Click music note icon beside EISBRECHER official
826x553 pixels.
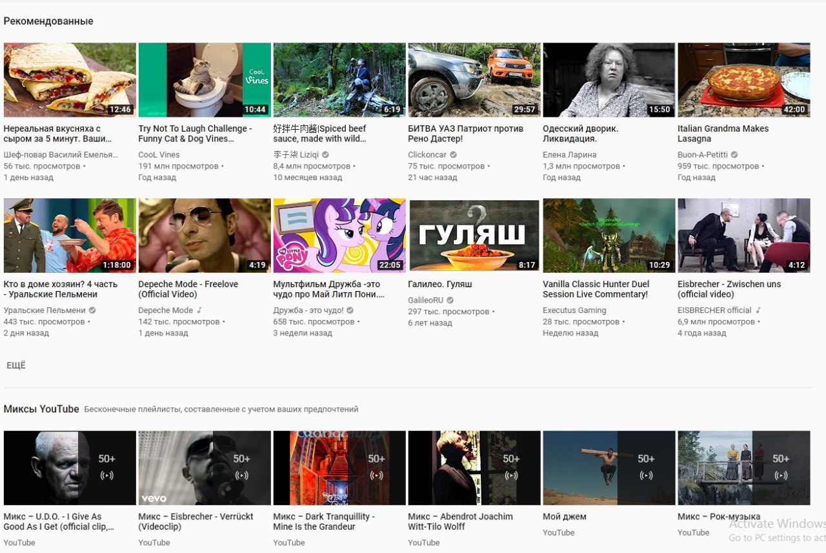[758, 310]
